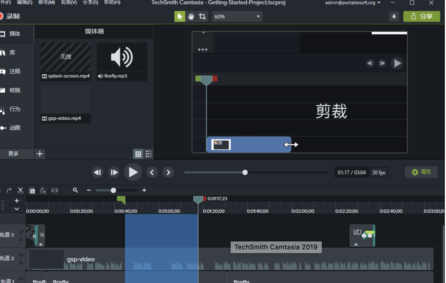Click the red out-point selection marker
Screen dimensions: 446x283
pos(205,198)
